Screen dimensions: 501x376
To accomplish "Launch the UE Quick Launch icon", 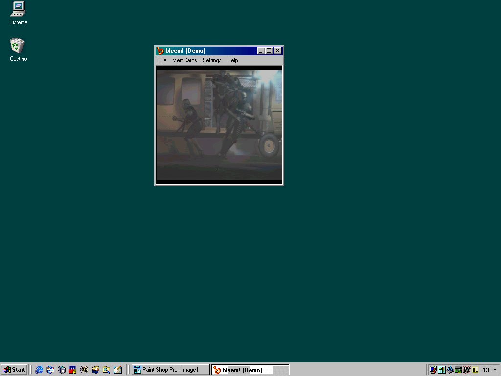I will [x=84, y=370].
